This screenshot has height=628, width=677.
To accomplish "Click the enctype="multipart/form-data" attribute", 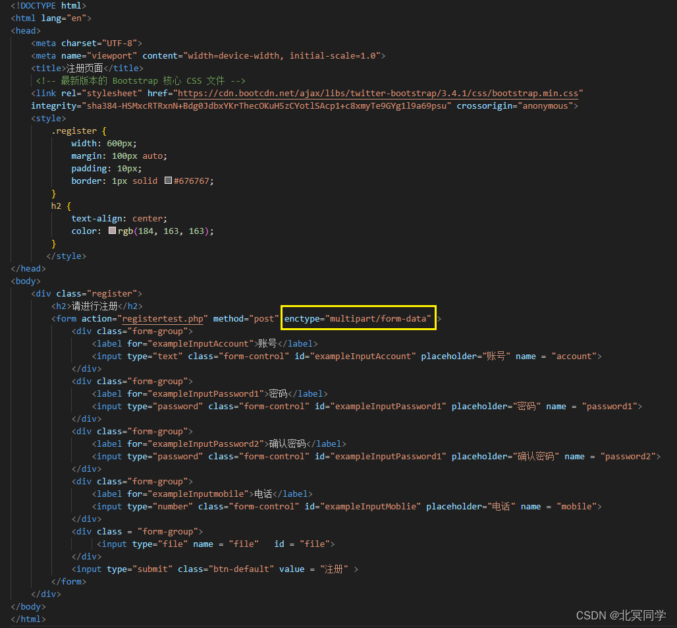I will (358, 319).
